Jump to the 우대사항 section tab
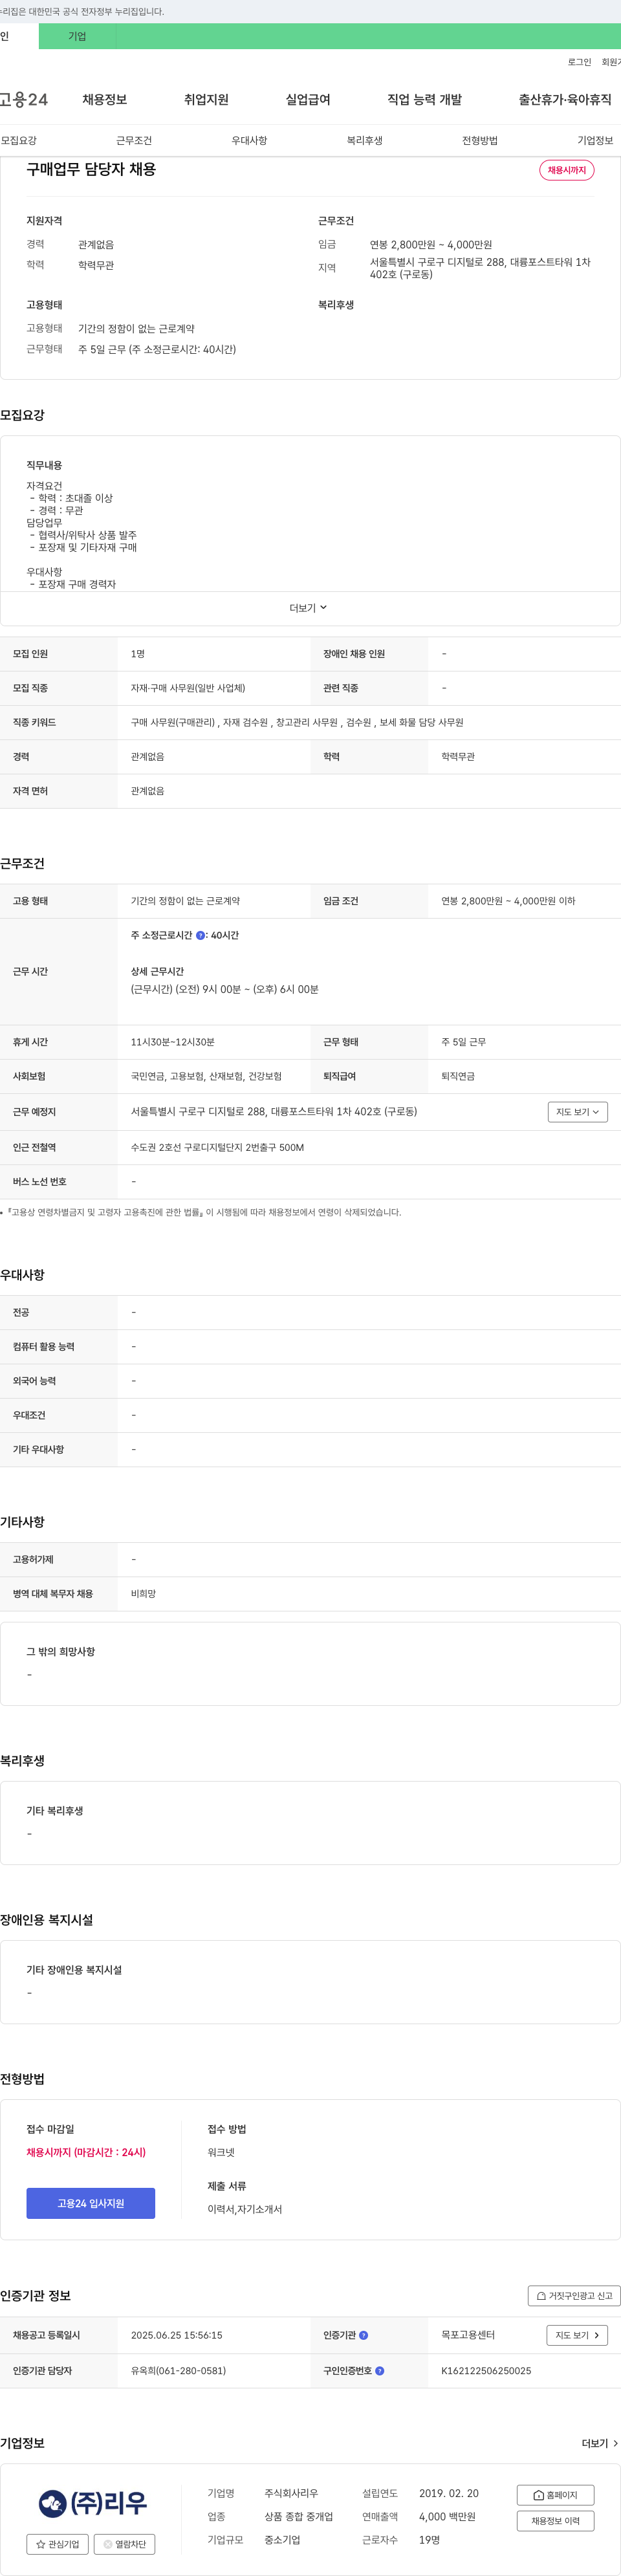Screen dimensions: 621x2576 249,140
